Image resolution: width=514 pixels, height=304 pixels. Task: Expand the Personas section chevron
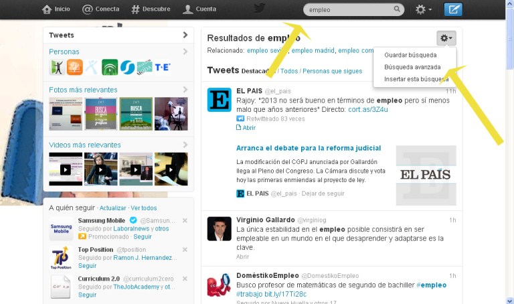[x=185, y=52]
